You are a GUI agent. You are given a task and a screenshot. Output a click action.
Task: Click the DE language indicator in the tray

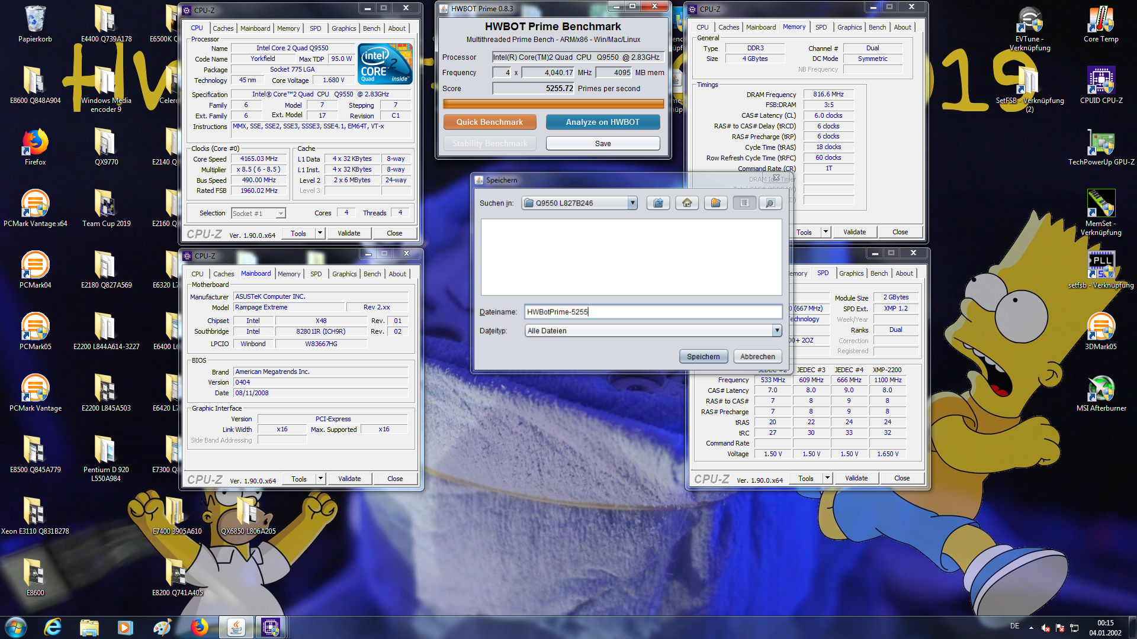1014,626
